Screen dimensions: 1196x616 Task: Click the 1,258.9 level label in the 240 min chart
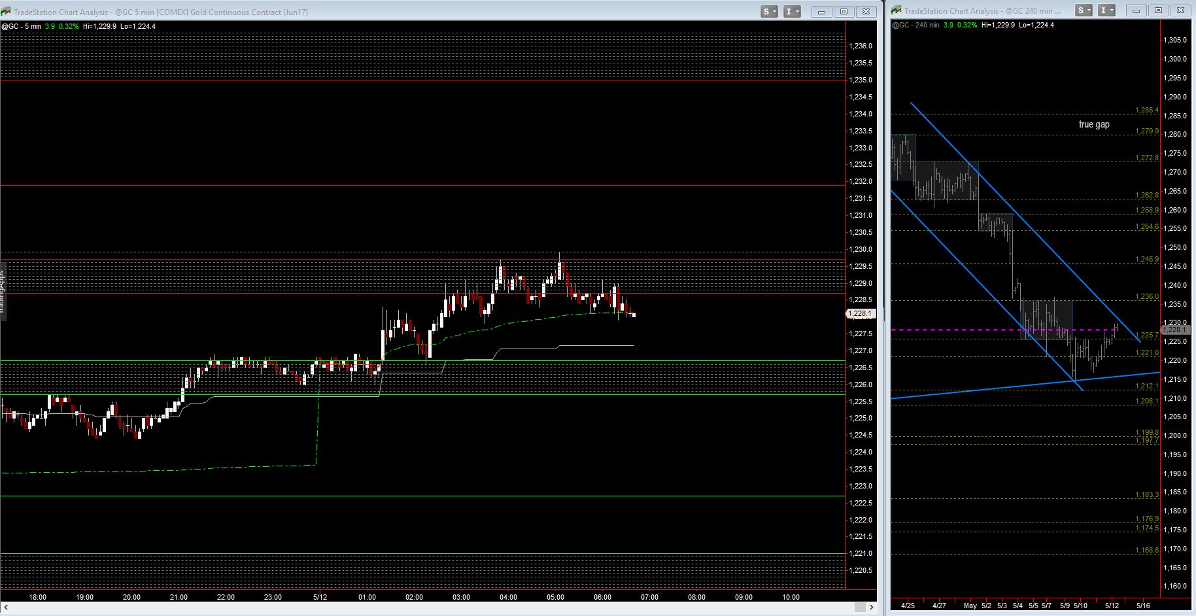[x=1147, y=211]
